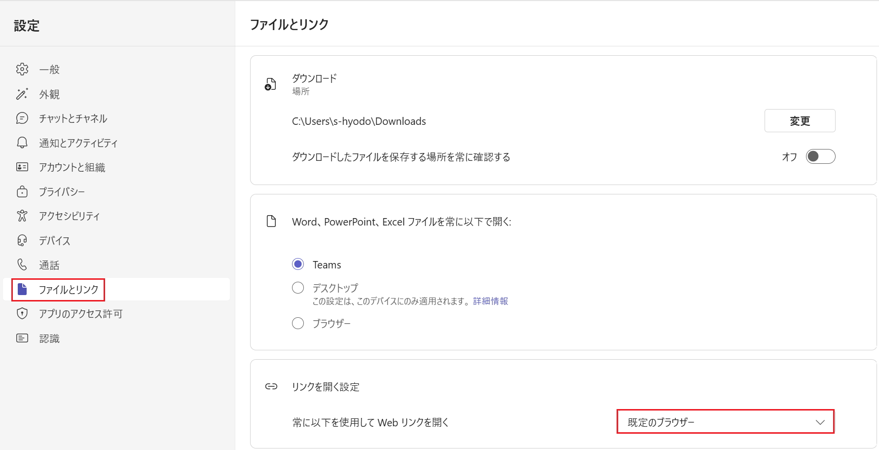879x450 pixels.
Task: Click the accessibility figure icon for アクセシビリティ
Action: click(x=22, y=216)
